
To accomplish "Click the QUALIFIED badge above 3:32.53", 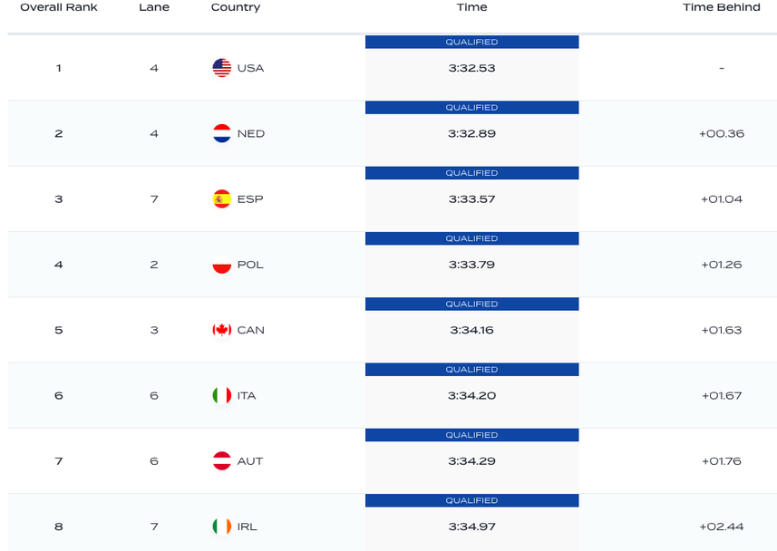I will pyautogui.click(x=471, y=42).
